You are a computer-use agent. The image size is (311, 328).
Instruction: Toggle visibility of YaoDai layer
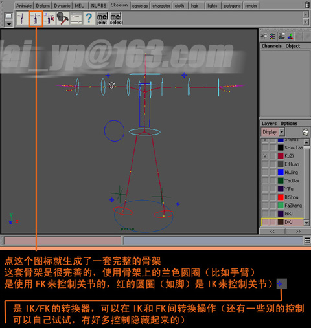tap(265, 180)
